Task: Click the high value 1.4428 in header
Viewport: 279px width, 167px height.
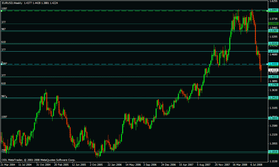Action: (x=37, y=3)
